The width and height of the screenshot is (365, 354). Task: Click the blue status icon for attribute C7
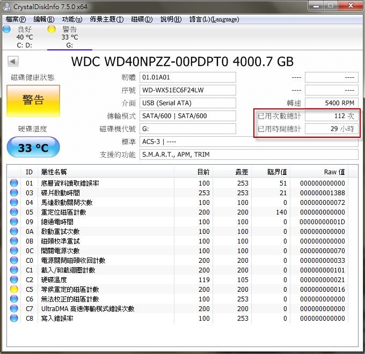click(x=14, y=308)
